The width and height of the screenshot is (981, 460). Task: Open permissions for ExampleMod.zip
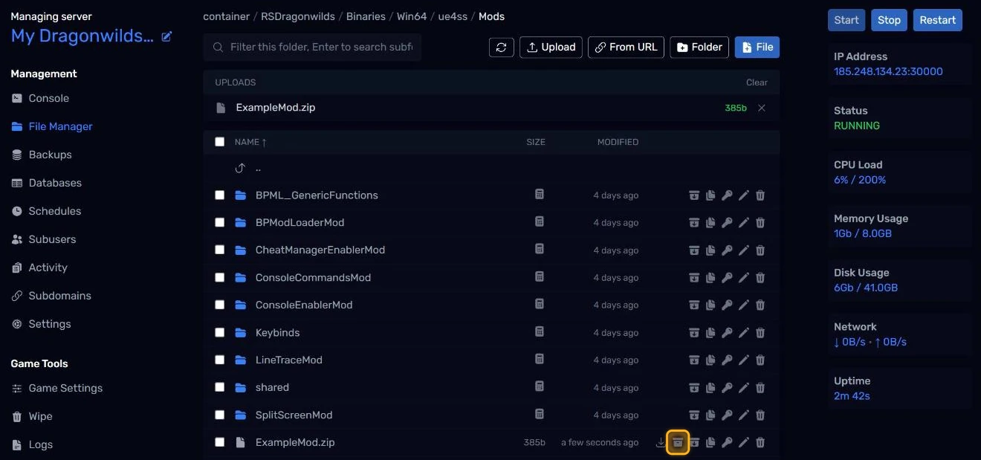(727, 443)
